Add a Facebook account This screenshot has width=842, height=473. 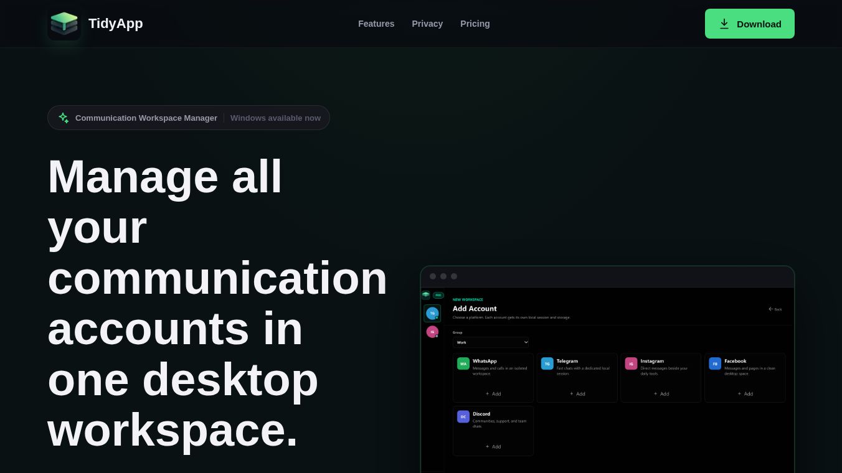pos(745,393)
